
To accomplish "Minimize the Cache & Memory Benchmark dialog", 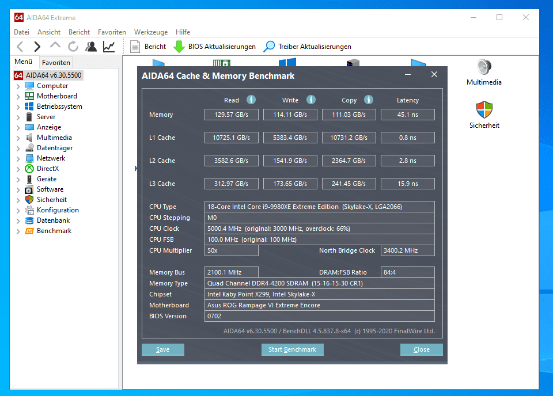I will [408, 75].
